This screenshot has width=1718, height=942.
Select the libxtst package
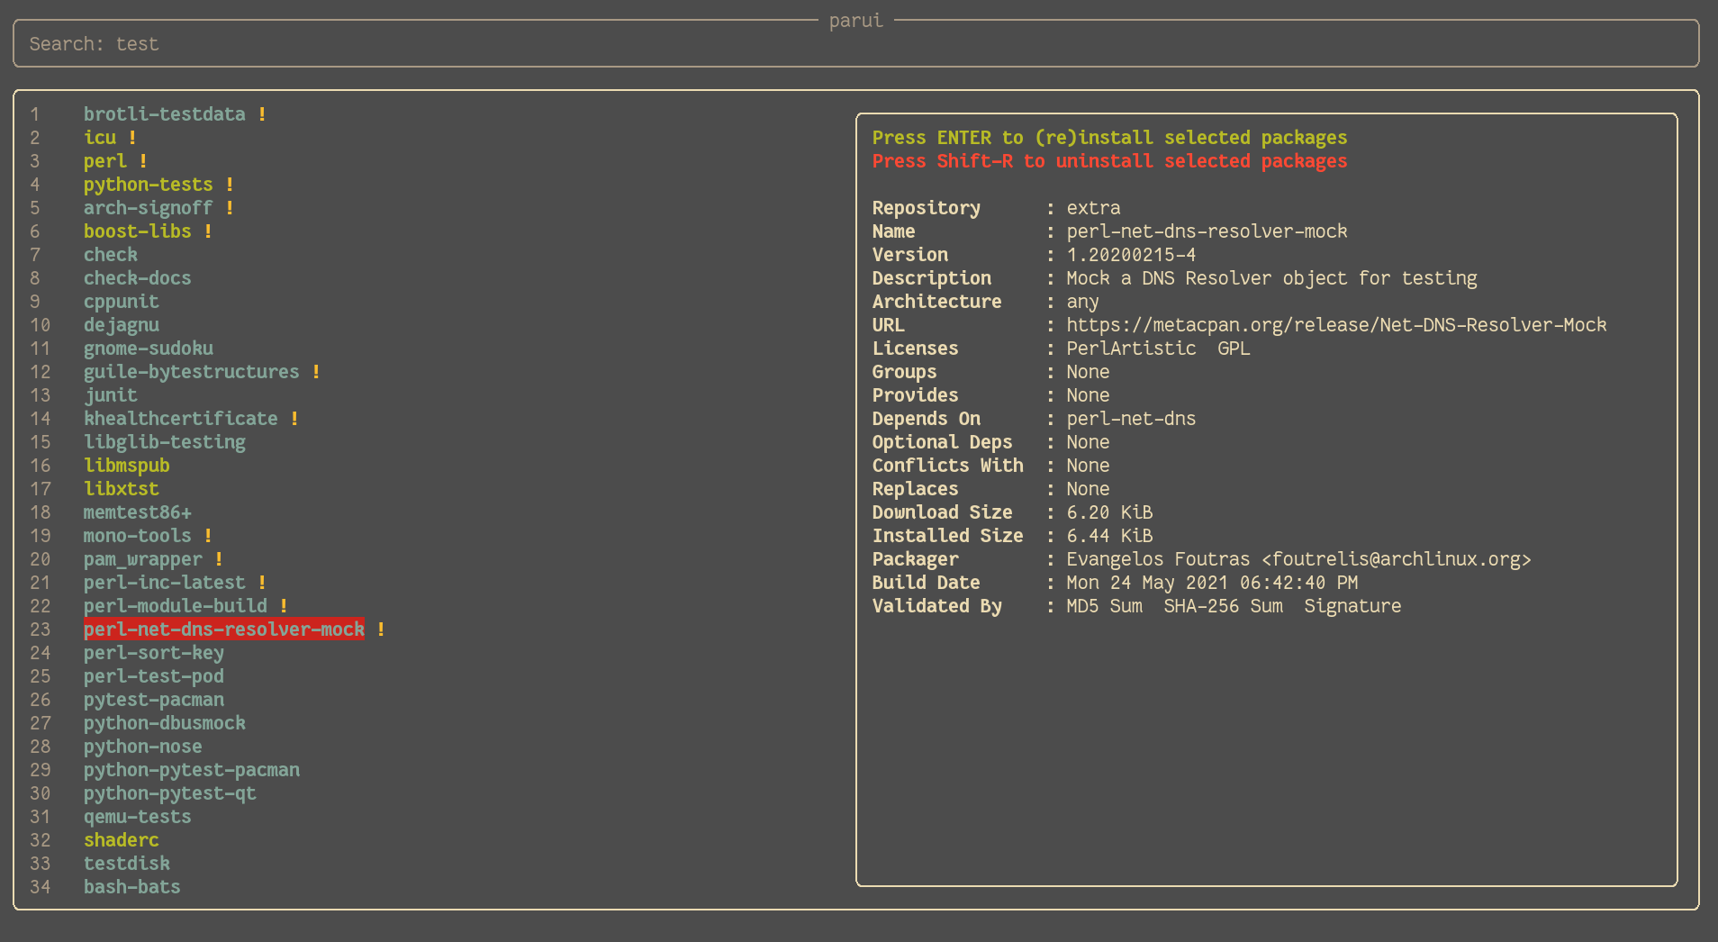click(x=122, y=489)
